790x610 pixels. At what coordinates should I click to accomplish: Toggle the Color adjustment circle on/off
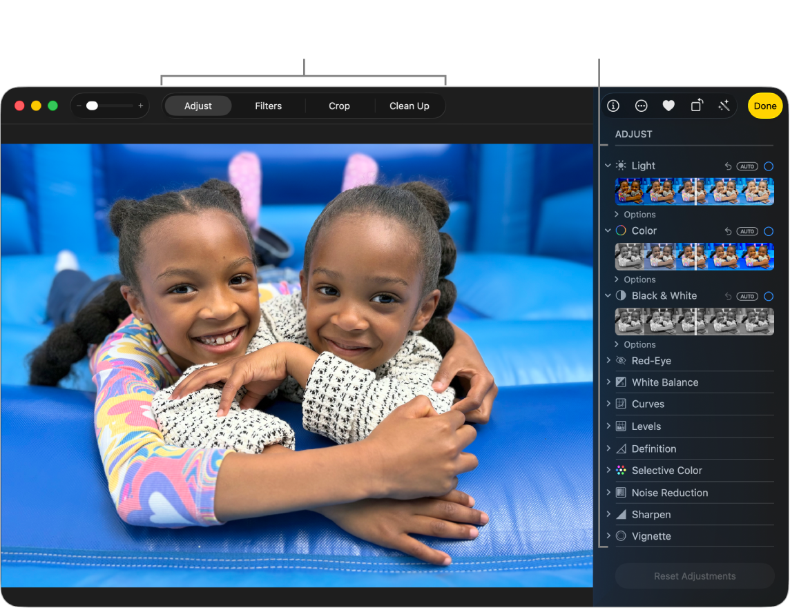click(769, 231)
